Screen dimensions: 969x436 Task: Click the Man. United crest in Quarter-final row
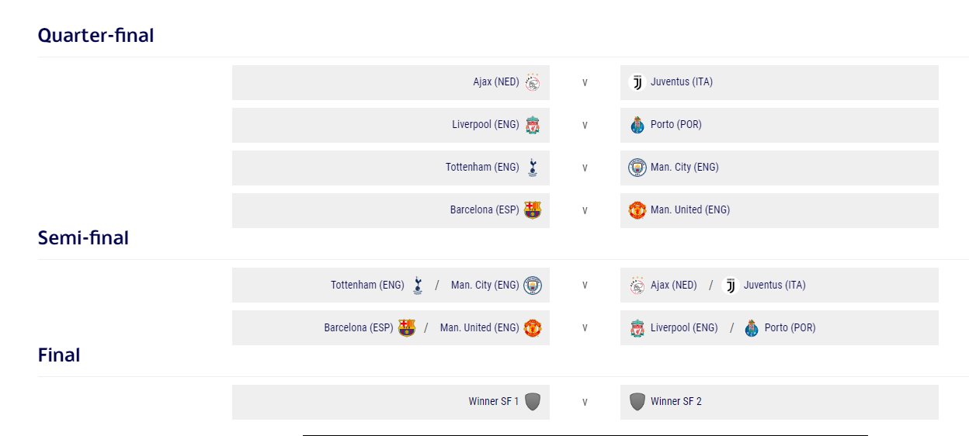tap(637, 210)
